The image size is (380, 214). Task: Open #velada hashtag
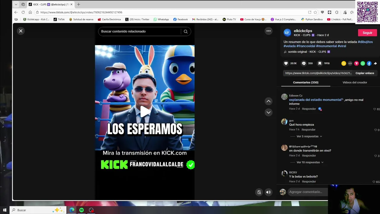point(289,46)
